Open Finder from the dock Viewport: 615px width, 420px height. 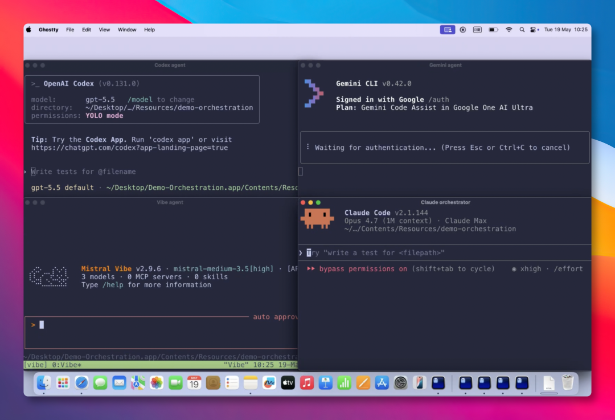pos(44,383)
